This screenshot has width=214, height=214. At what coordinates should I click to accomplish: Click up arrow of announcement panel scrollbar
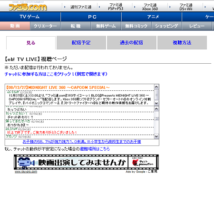tap(156, 87)
